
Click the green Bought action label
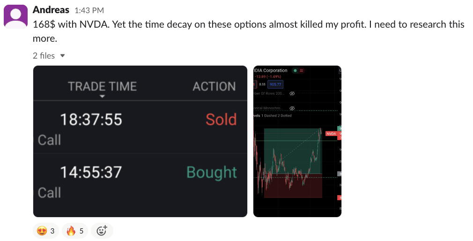pyautogui.click(x=212, y=172)
